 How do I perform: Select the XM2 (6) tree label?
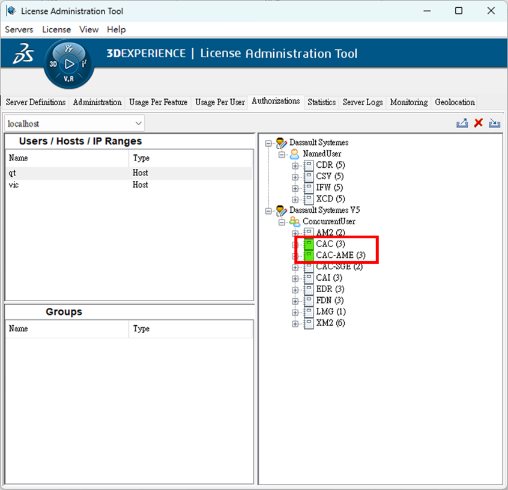pyautogui.click(x=330, y=323)
